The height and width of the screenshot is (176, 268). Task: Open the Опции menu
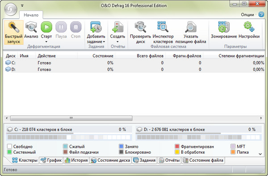(x=247, y=15)
